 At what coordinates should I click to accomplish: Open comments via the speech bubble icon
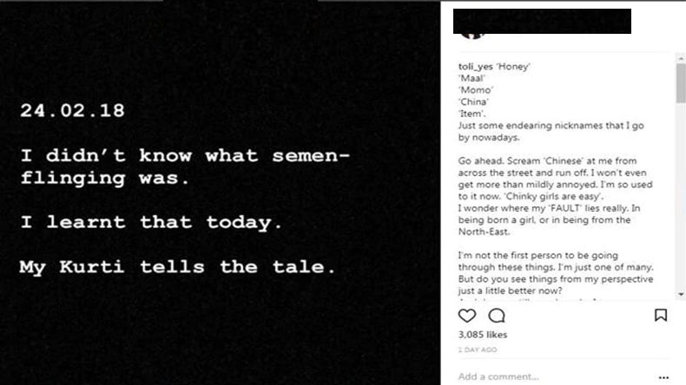click(497, 315)
